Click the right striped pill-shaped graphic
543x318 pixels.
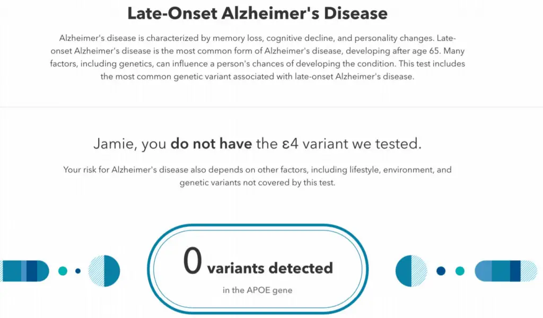506,271
